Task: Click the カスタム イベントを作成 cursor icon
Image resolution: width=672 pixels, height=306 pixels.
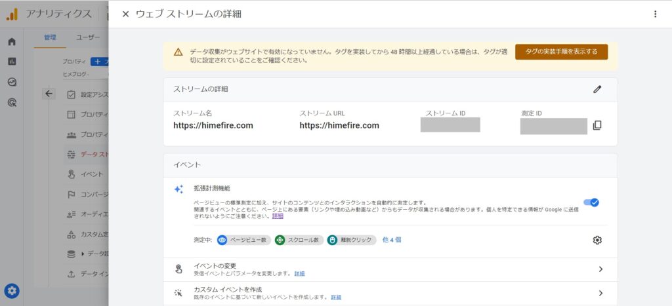Action: tap(178, 293)
